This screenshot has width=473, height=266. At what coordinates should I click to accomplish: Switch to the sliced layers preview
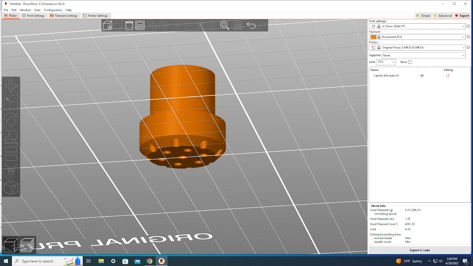click(x=27, y=245)
